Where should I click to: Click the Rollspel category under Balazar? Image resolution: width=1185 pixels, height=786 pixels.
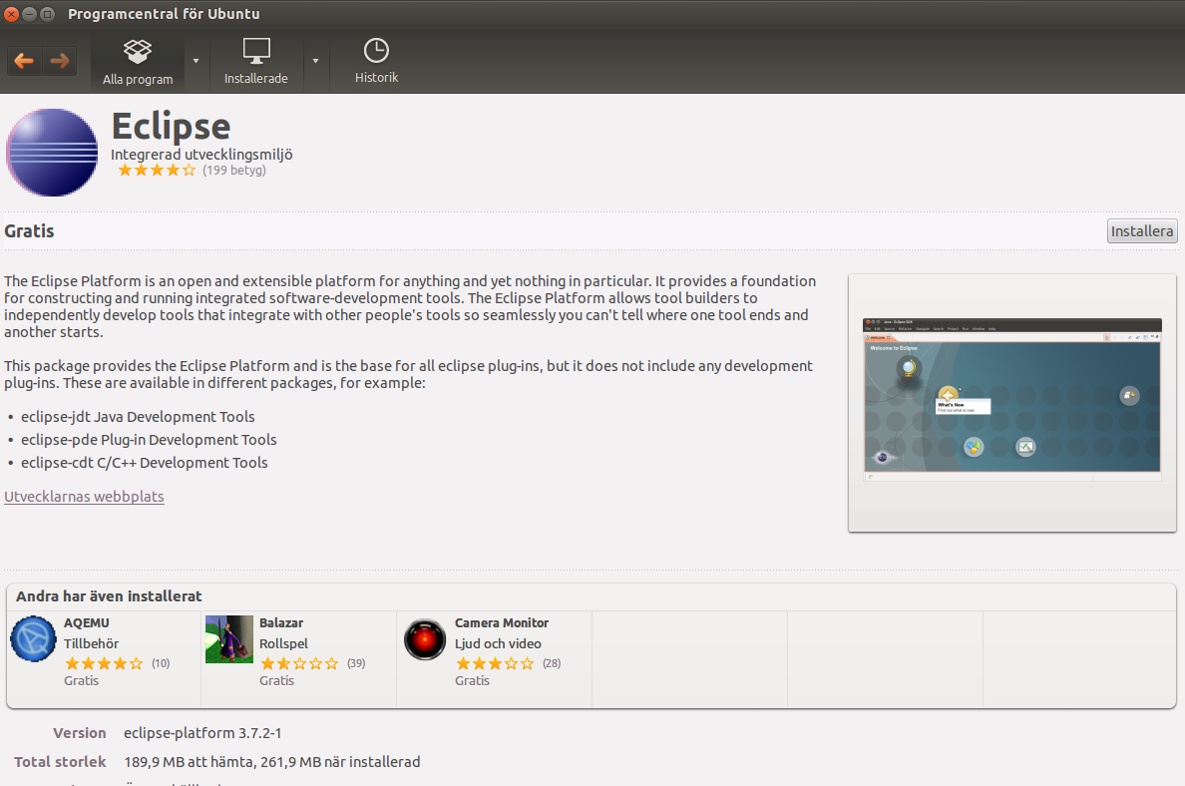(x=283, y=644)
